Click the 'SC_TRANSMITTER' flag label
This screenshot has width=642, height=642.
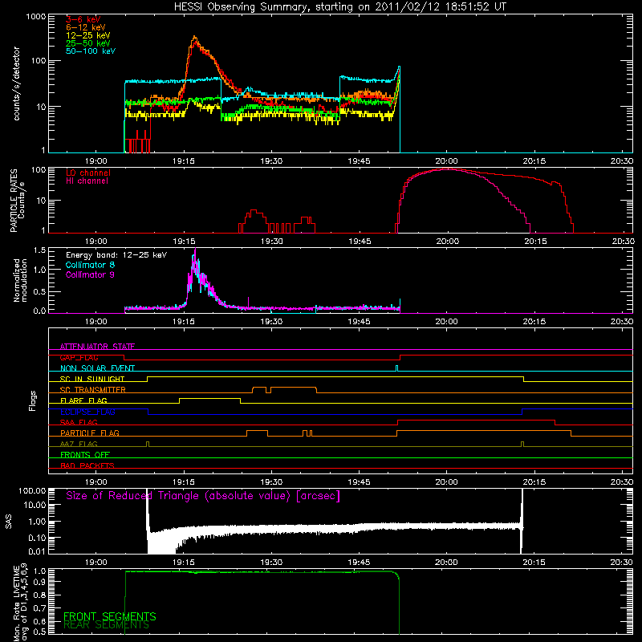click(93, 390)
